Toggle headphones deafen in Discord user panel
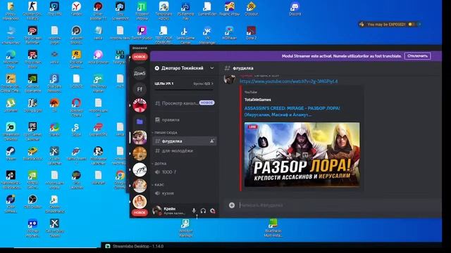 click(203, 211)
